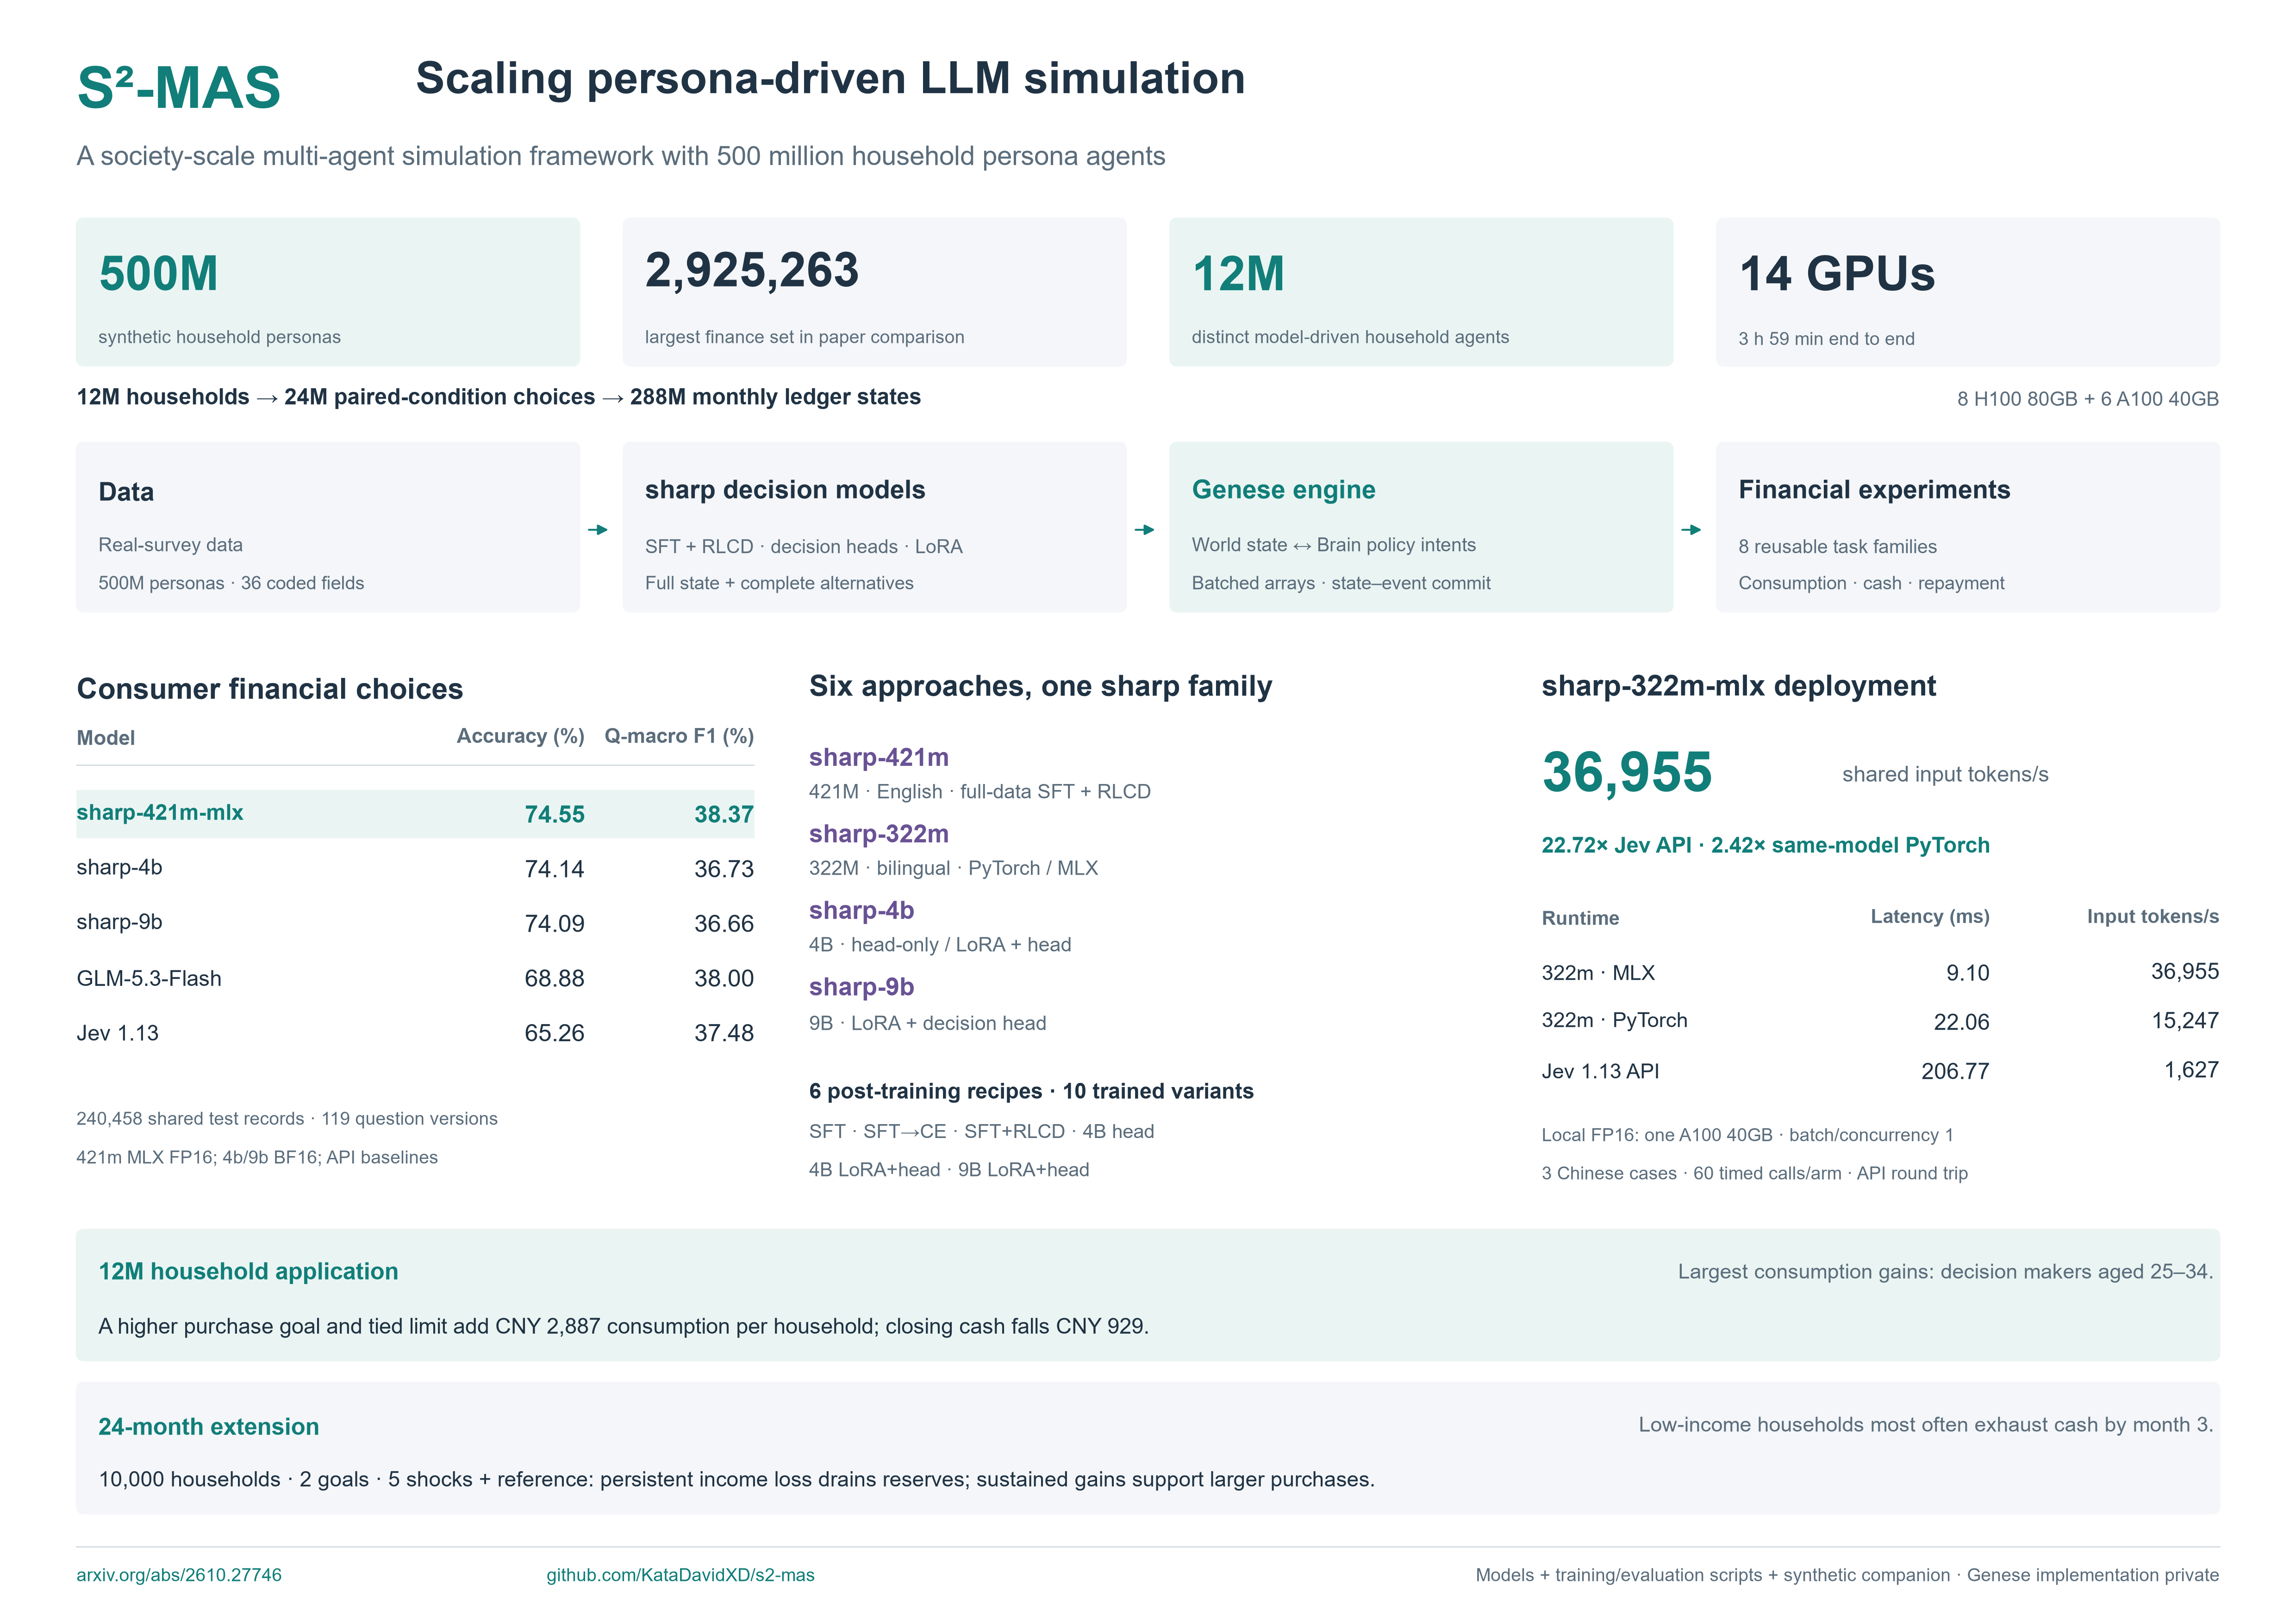The height and width of the screenshot is (1623, 2296).
Task: Click the 322m · MLX runtime row
Action: tap(1880, 972)
